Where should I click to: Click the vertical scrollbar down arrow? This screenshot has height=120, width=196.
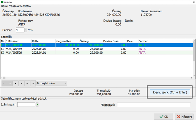pos(194,75)
